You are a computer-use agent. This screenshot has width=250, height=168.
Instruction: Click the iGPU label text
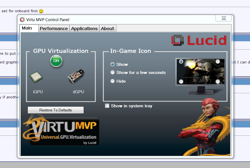click(38, 92)
